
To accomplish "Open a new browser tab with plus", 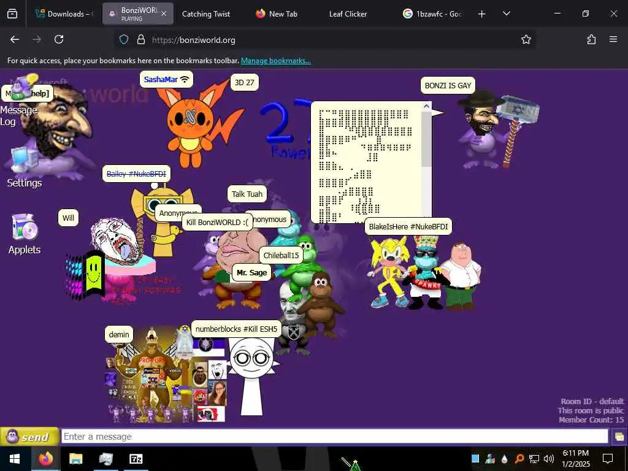I will tap(482, 14).
